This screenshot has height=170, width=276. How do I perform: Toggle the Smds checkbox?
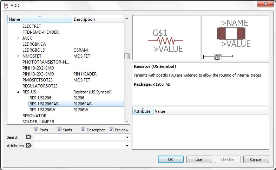pos(59,130)
